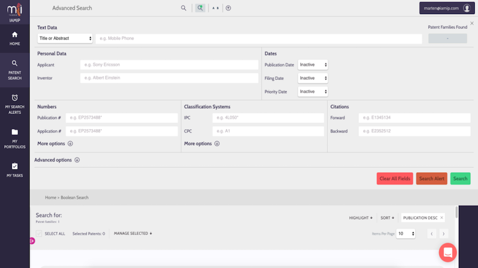Select the highlighted advanced search icon
The width and height of the screenshot is (478, 268).
coord(200,8)
